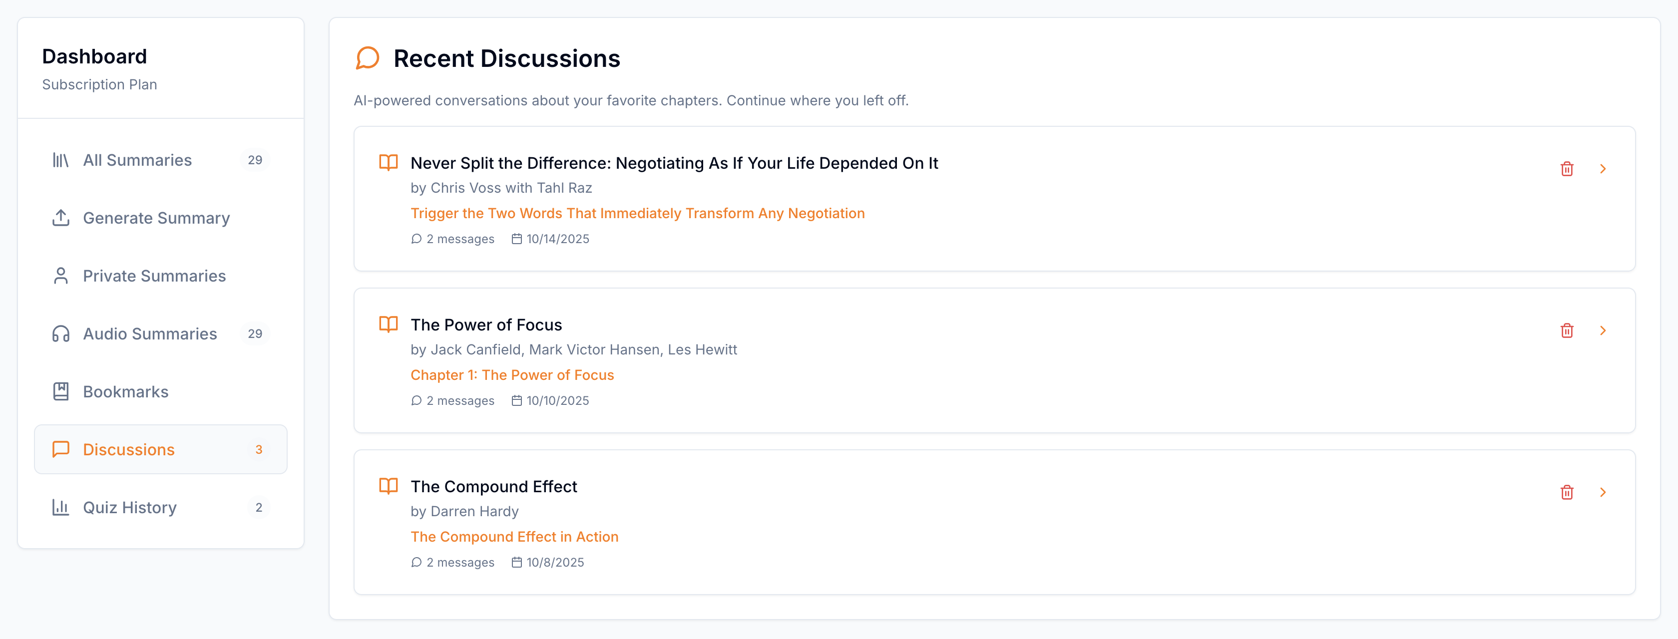Viewport: 1678px width, 639px height.
Task: Delete The Power of Focus discussion
Action: coord(1567,330)
